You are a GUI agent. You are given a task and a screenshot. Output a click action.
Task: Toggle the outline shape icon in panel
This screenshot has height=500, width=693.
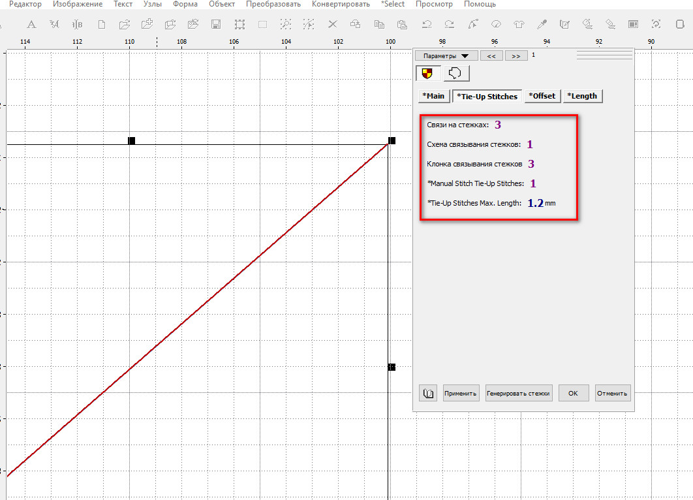[455, 73]
